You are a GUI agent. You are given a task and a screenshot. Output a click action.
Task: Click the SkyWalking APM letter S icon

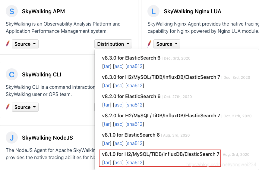click(12, 11)
